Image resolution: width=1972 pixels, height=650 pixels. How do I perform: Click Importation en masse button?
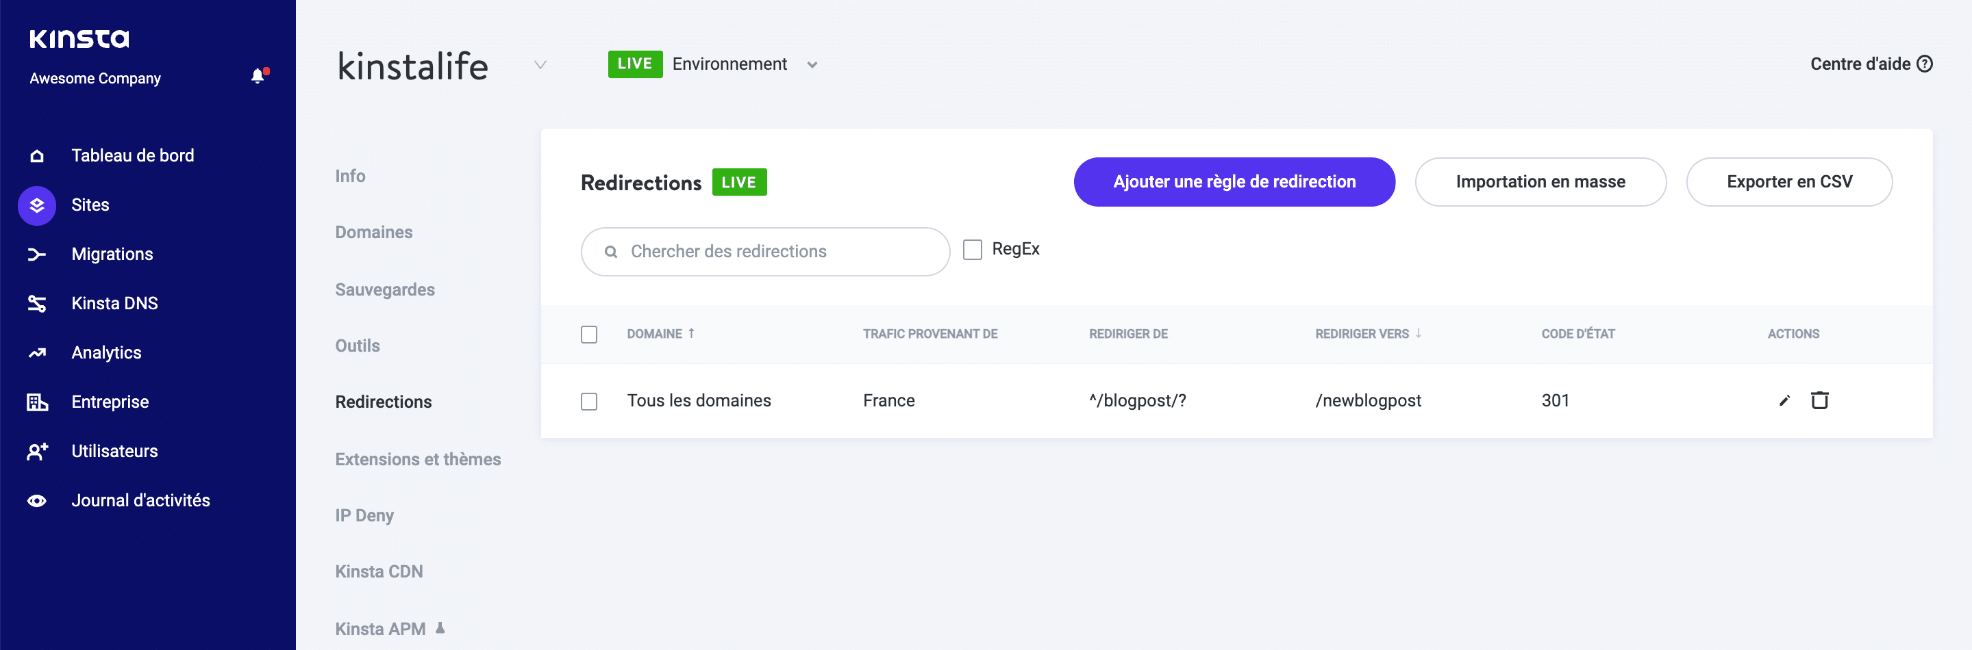pos(1540,182)
